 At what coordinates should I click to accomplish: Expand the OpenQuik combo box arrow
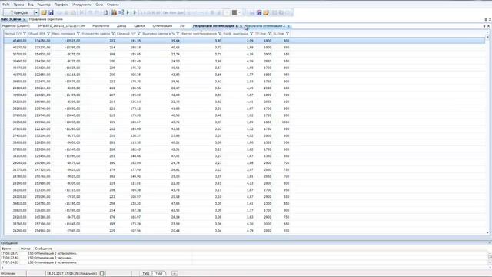(x=36, y=12)
